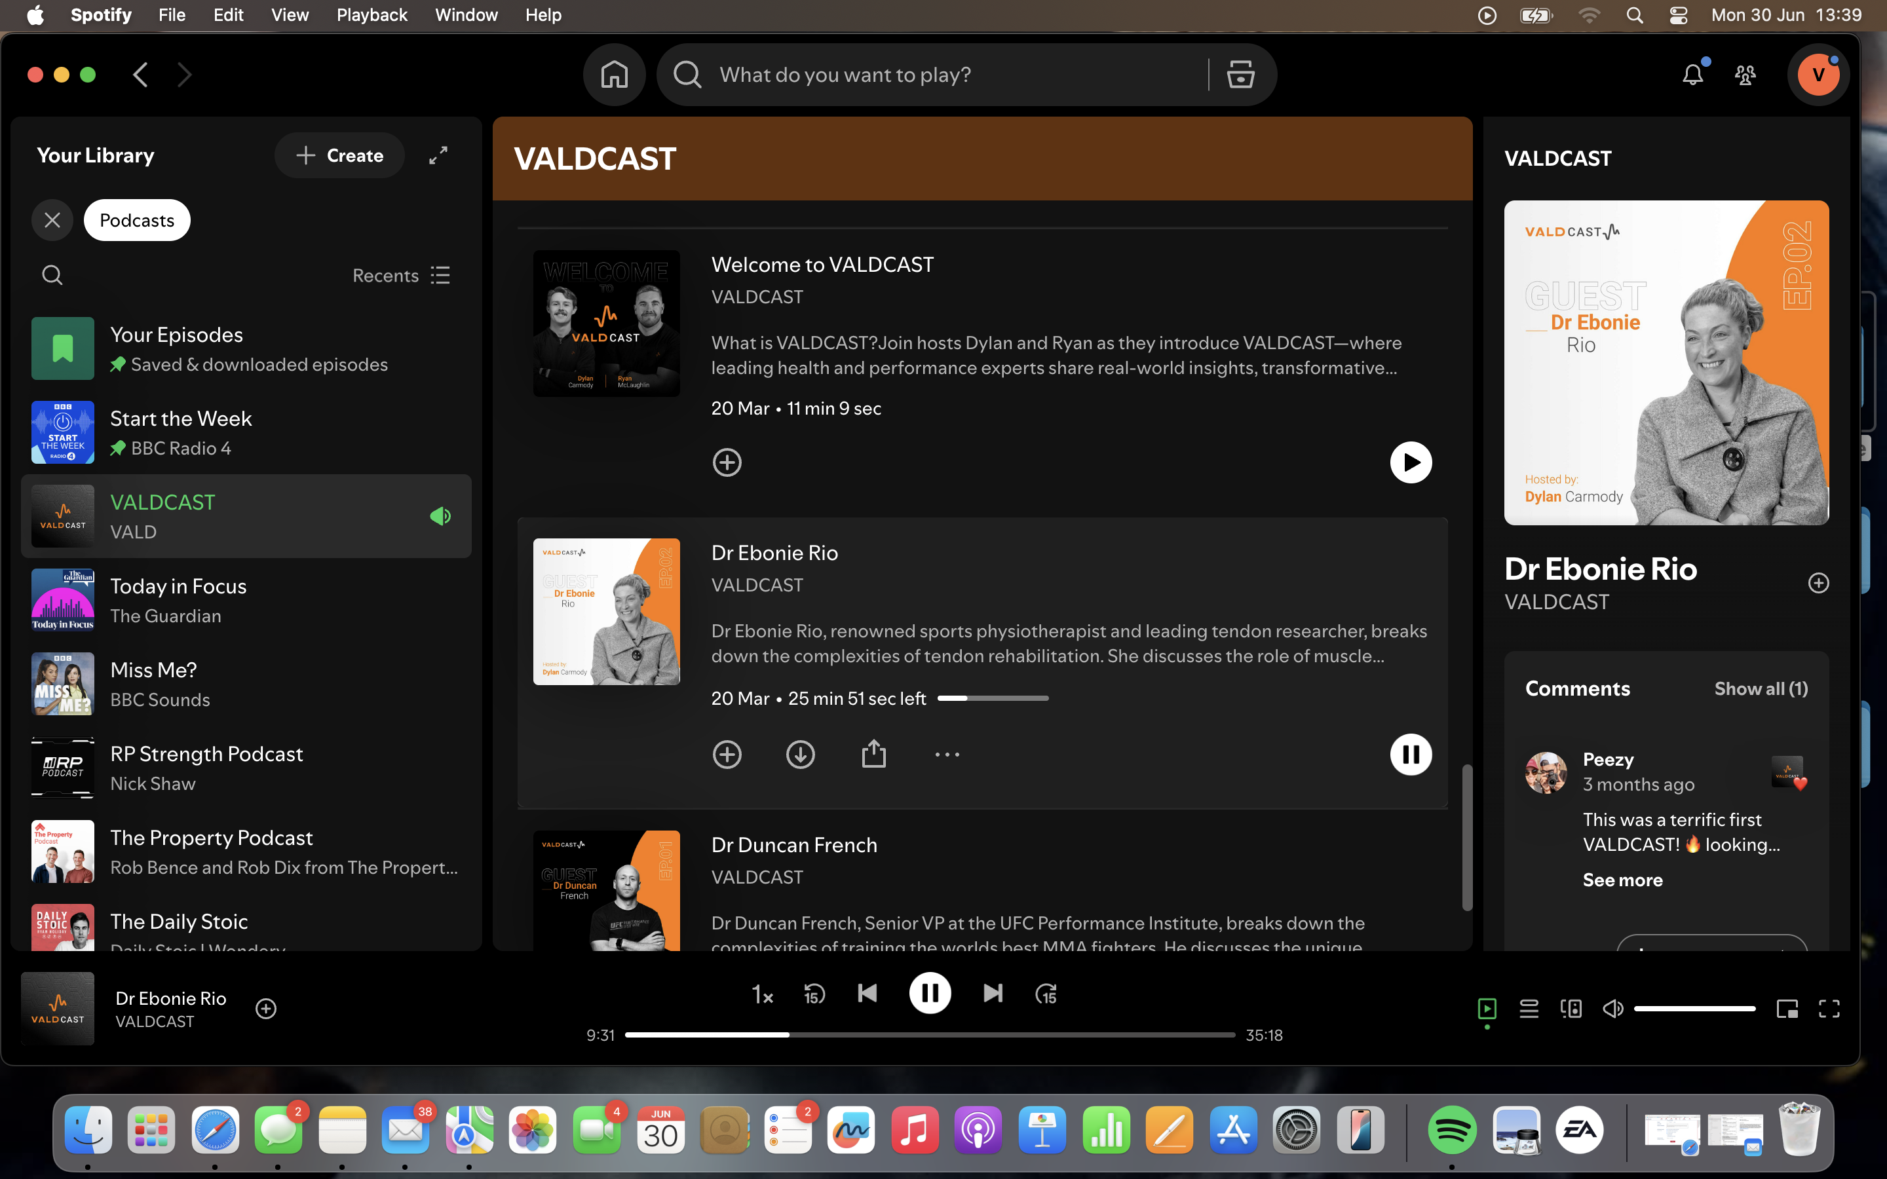Add now-playing episode via plus in player bar
1887x1179 pixels.
tap(266, 1008)
